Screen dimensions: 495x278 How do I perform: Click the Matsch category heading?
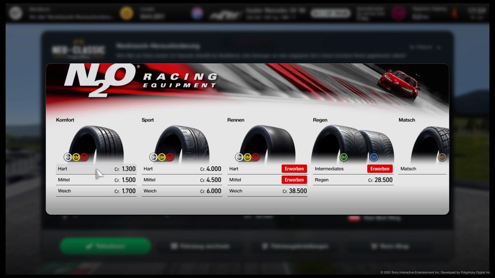point(407,120)
